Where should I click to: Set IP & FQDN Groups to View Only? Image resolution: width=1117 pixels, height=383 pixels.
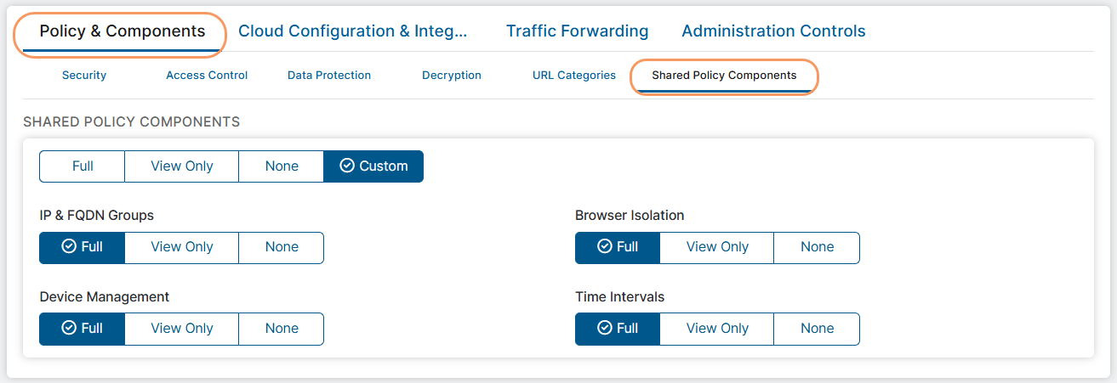click(x=182, y=247)
